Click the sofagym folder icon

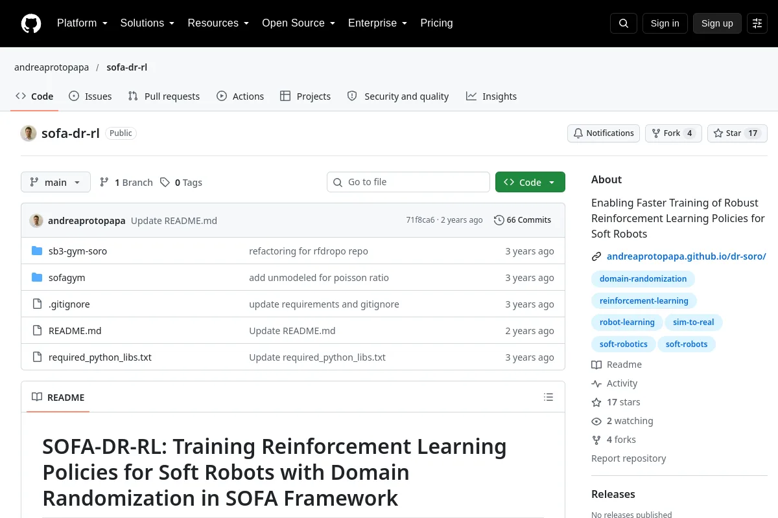[x=37, y=277]
